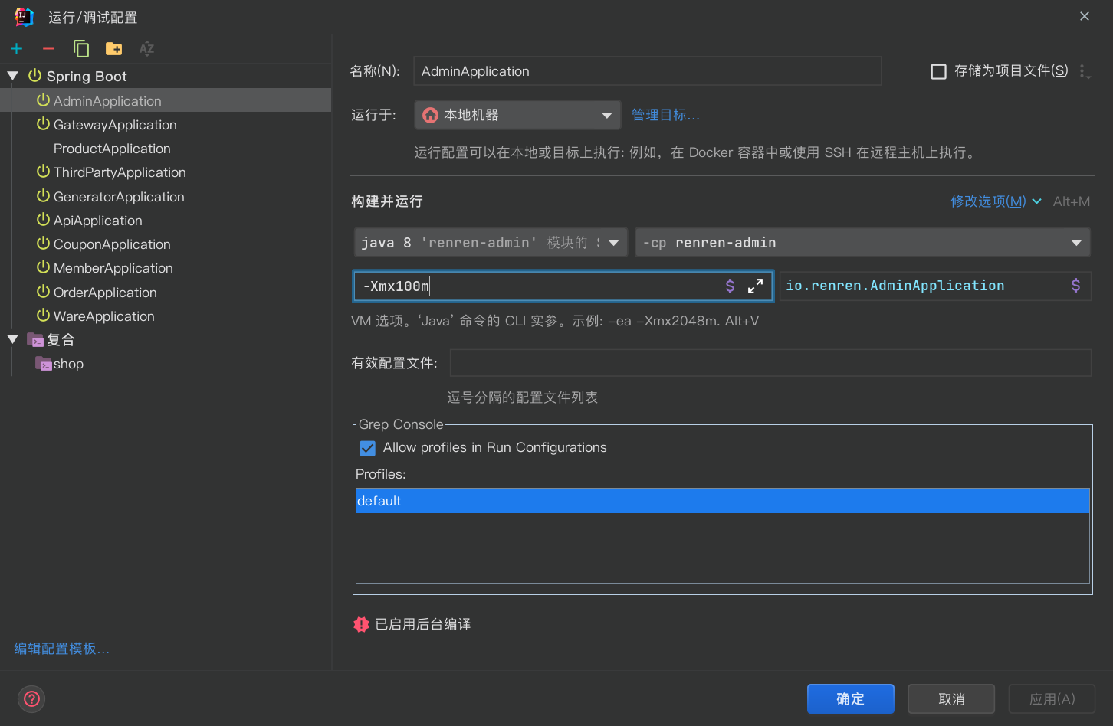Click the IntelliJ IDEA logo in title bar

point(25,17)
